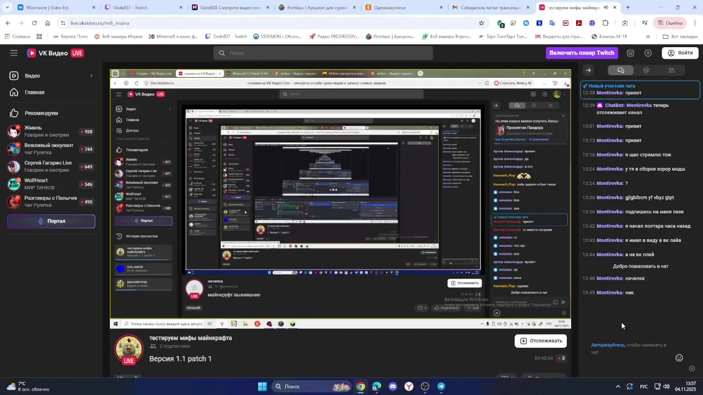The width and height of the screenshot is (703, 395).
Task: Click the ChatBot name in chat
Action: [x=614, y=105]
